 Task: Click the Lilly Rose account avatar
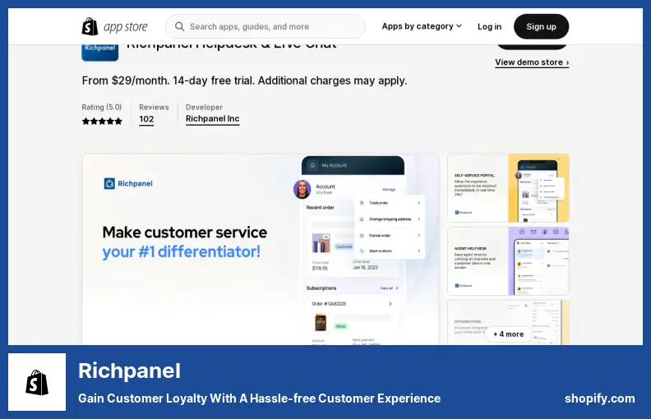click(302, 189)
